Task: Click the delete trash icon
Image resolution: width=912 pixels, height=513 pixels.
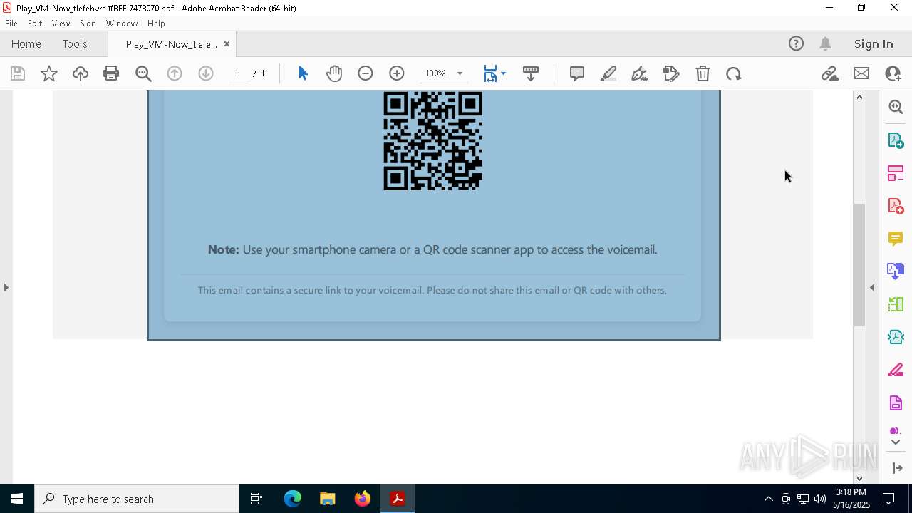Action: pyautogui.click(x=703, y=73)
